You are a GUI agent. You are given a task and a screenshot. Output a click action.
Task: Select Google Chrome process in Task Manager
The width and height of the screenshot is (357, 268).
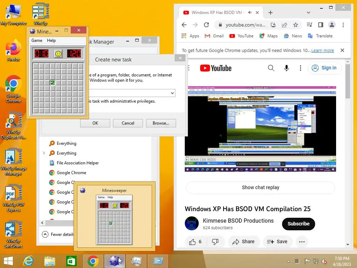pyautogui.click(x=71, y=172)
